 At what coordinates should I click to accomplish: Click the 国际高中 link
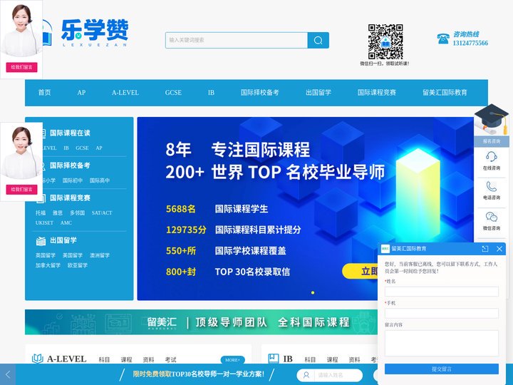click(x=100, y=180)
